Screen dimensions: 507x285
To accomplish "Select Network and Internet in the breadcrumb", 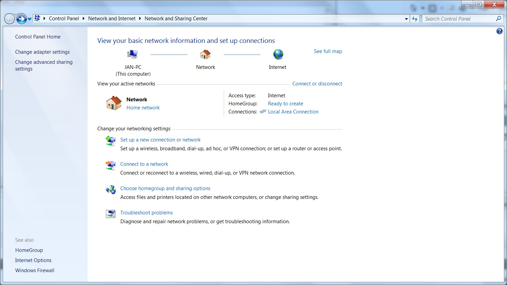I will (112, 19).
